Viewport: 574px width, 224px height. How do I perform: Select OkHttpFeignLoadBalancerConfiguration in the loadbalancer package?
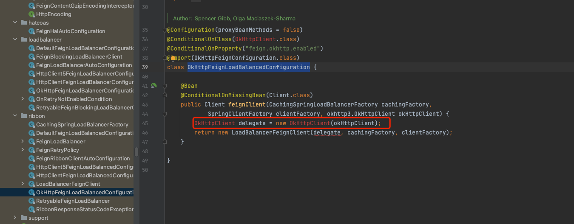coord(85,91)
